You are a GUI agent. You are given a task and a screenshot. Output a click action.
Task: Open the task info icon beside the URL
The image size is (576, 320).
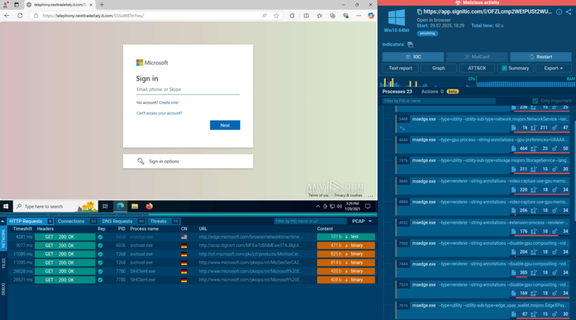pyautogui.click(x=559, y=12)
